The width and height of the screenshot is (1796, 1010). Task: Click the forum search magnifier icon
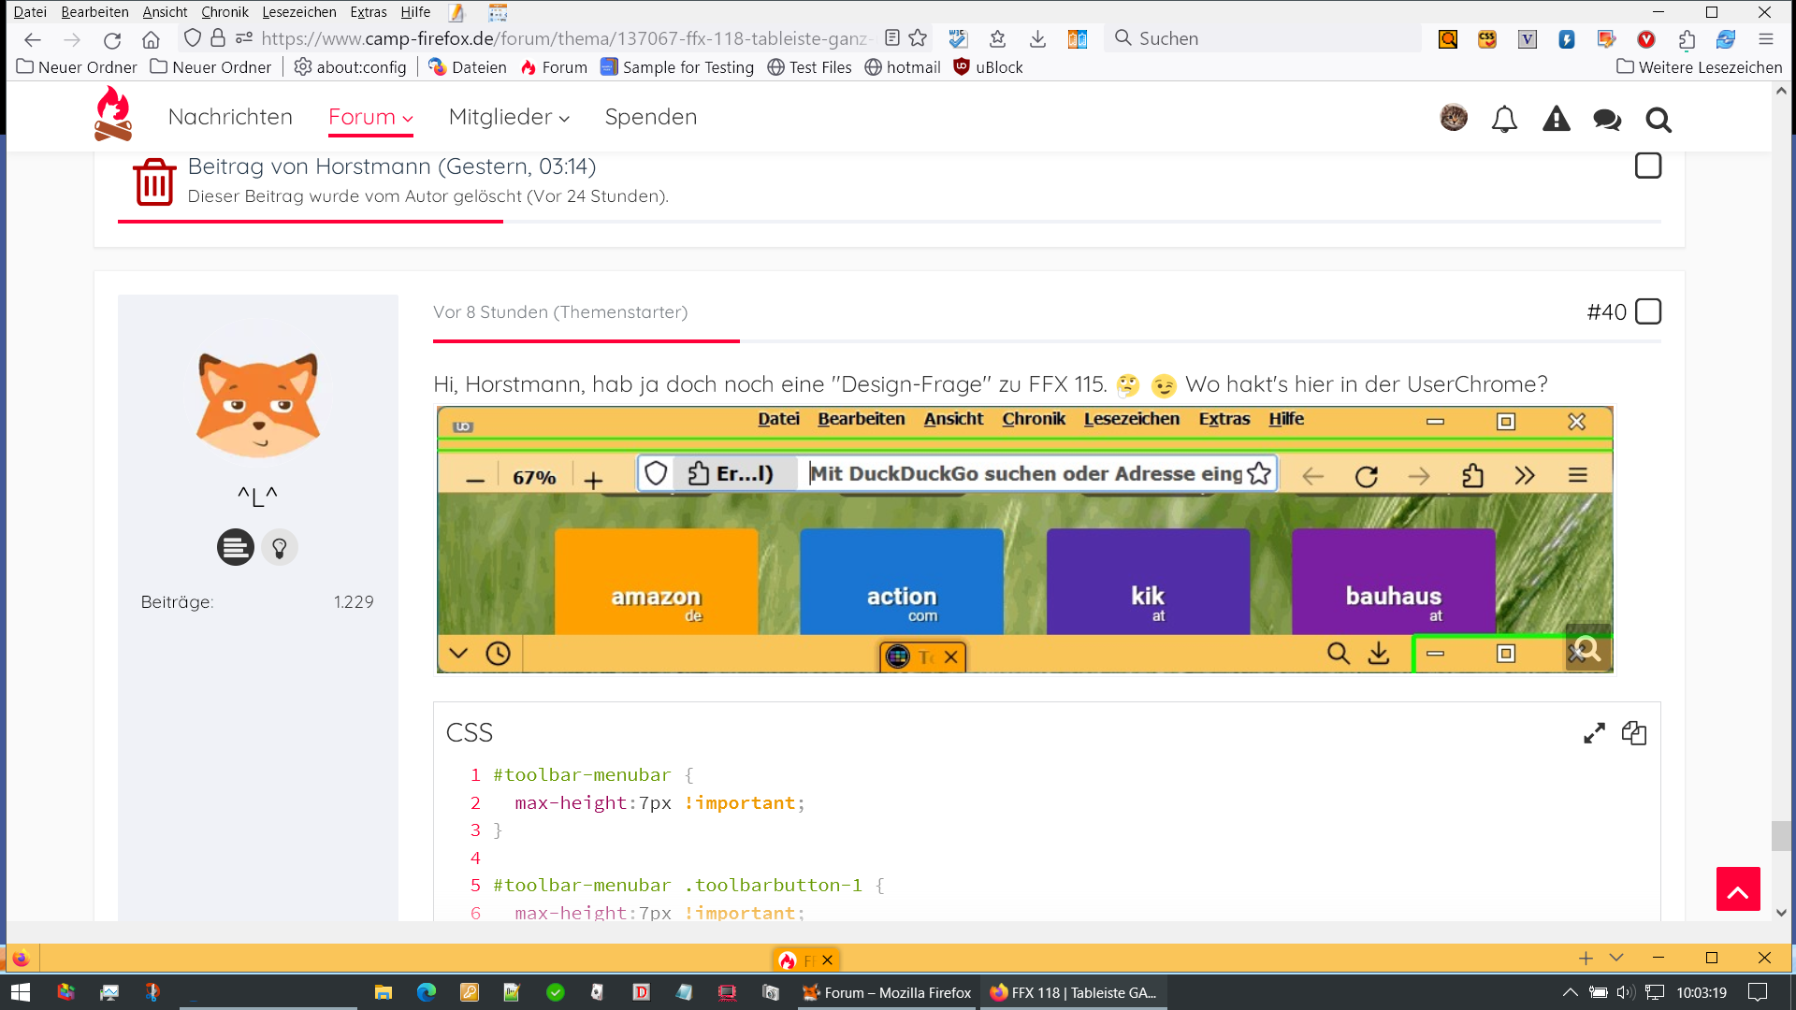click(x=1658, y=119)
